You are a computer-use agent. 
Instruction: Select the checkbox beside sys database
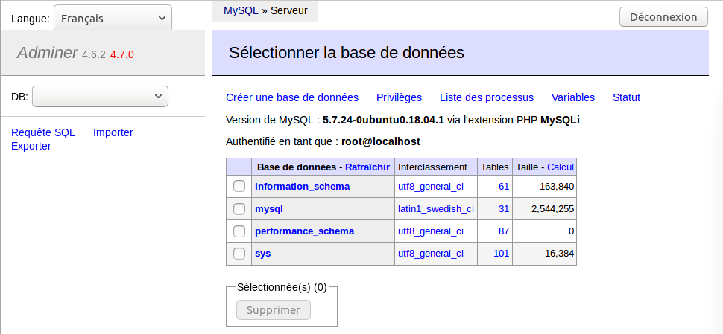coord(239,254)
